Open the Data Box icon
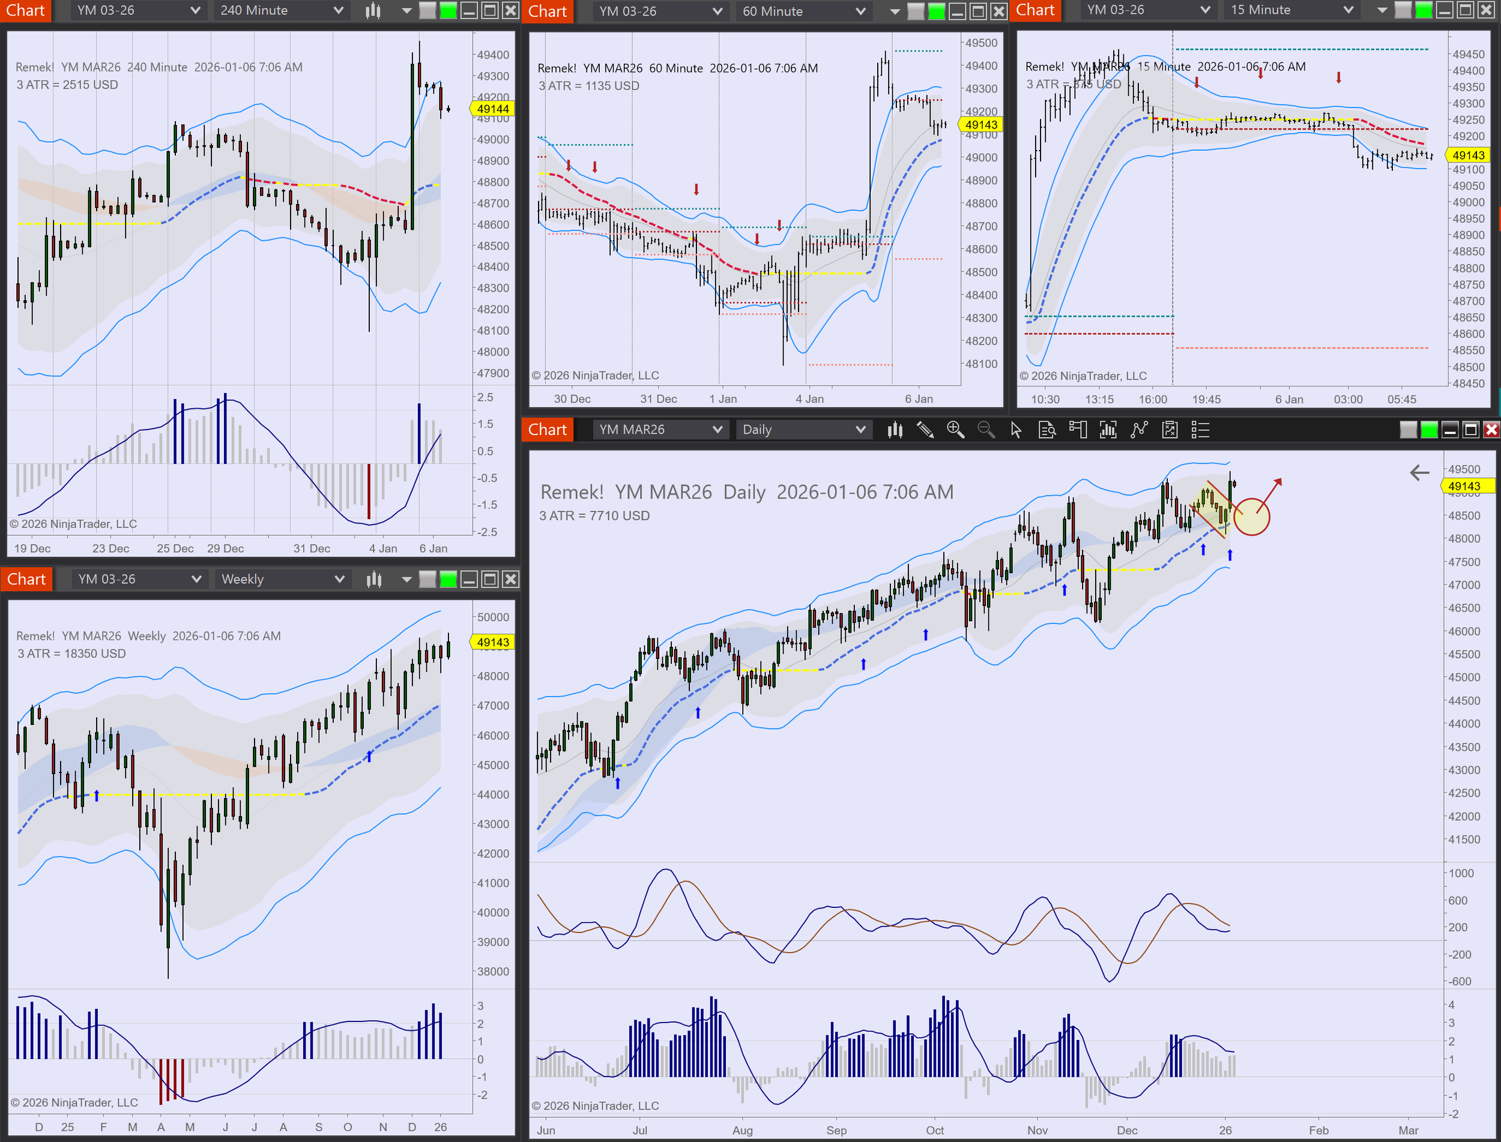 [1046, 430]
